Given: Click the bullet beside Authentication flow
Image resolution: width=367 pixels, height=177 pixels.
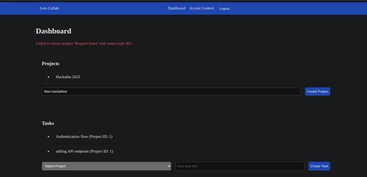Looking at the screenshot, I should (x=49, y=137).
